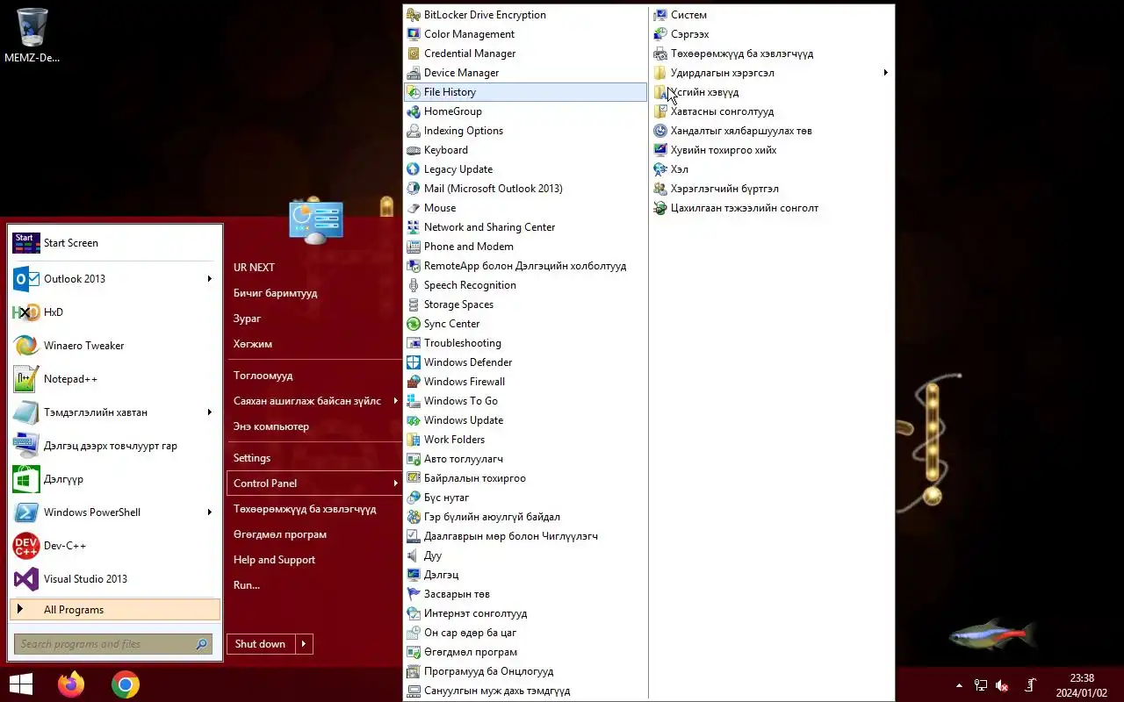Open Хавтасны сонголтууд folder options
This screenshot has height=702, width=1124.
click(x=771, y=111)
